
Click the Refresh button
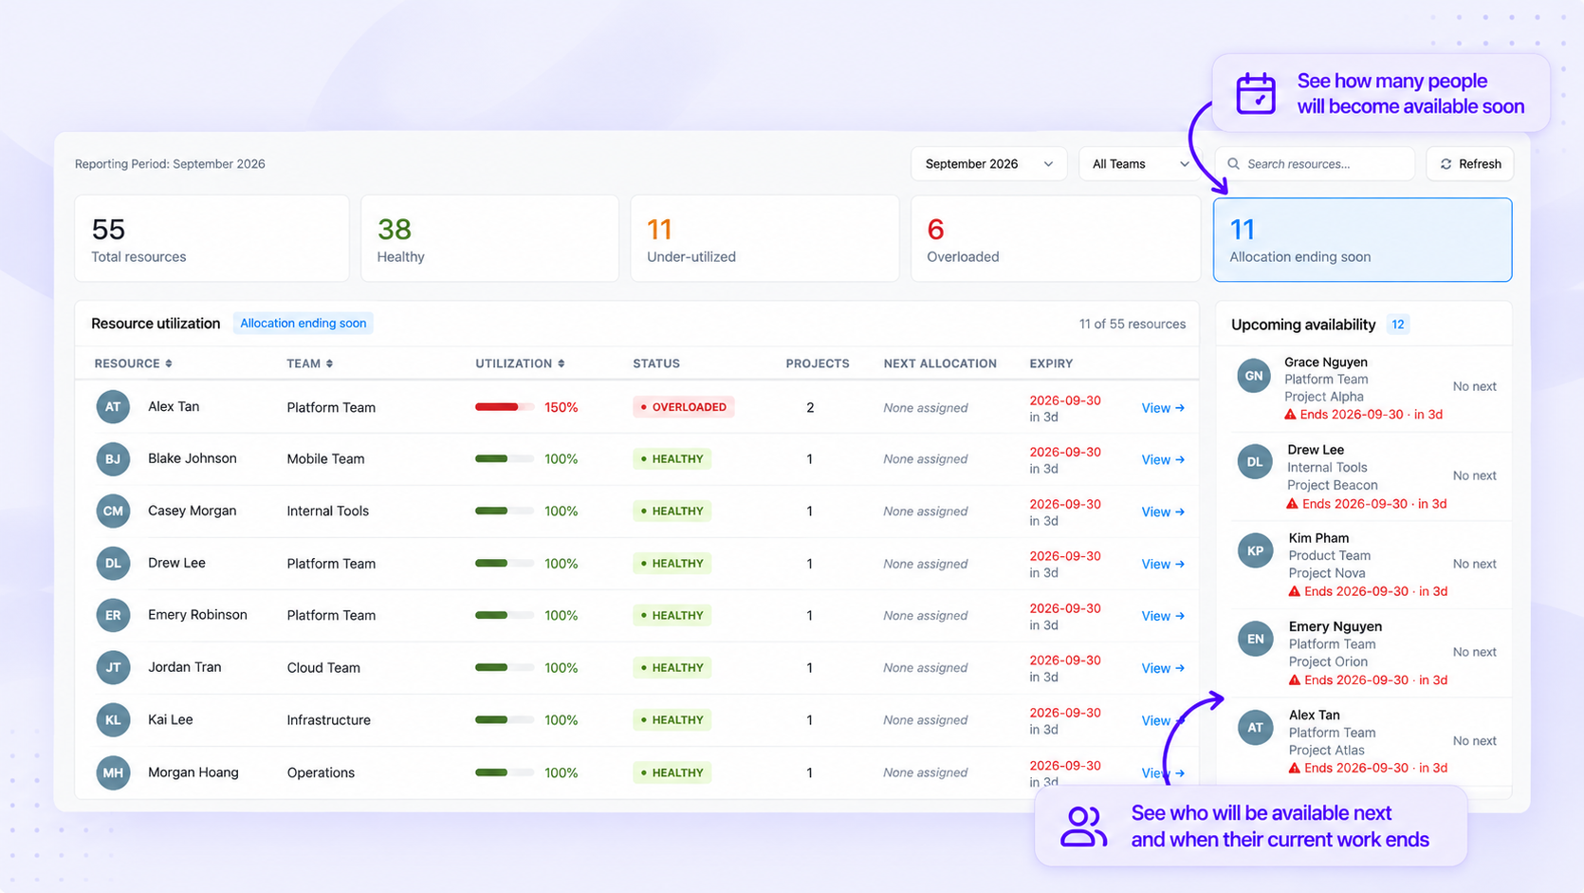pyautogui.click(x=1470, y=164)
